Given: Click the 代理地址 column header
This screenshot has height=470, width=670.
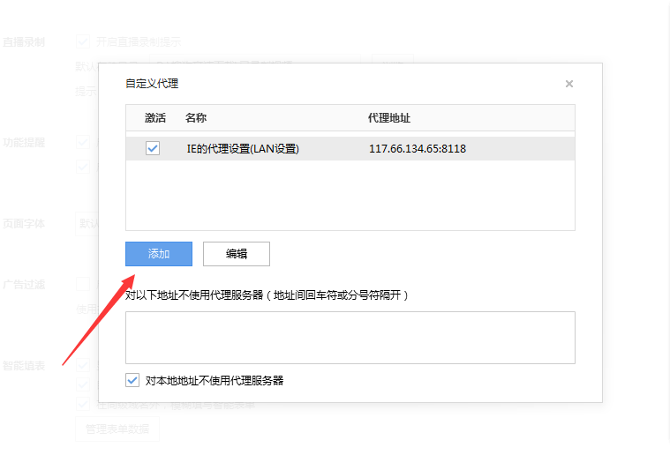Looking at the screenshot, I should [x=389, y=118].
